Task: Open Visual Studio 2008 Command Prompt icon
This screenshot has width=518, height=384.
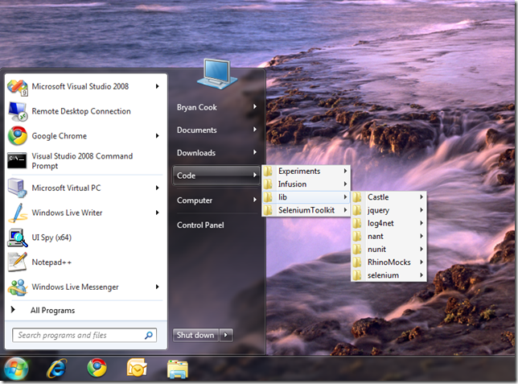Action: point(18,161)
